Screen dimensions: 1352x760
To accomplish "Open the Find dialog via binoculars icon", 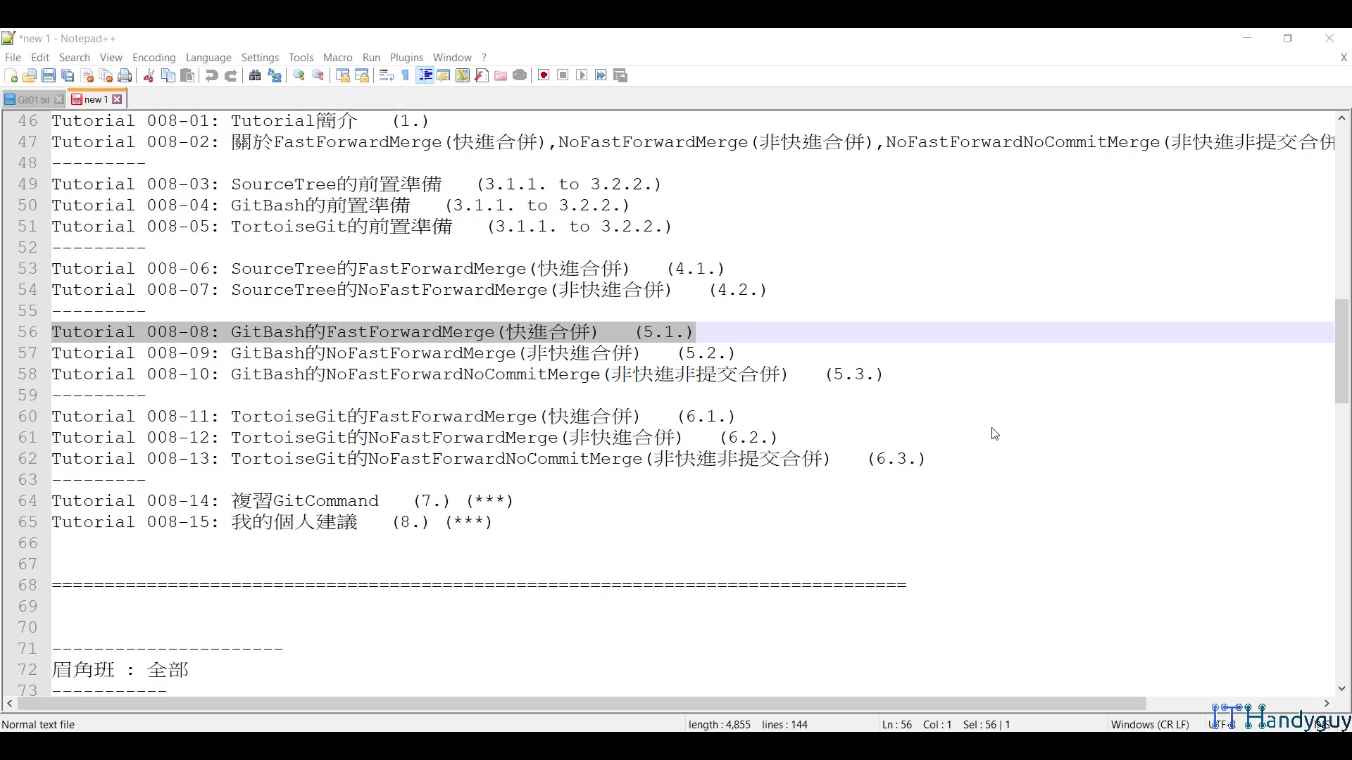I will pos(255,75).
